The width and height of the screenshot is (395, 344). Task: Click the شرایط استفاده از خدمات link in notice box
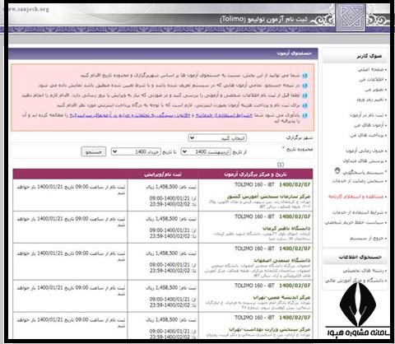coord(224,115)
